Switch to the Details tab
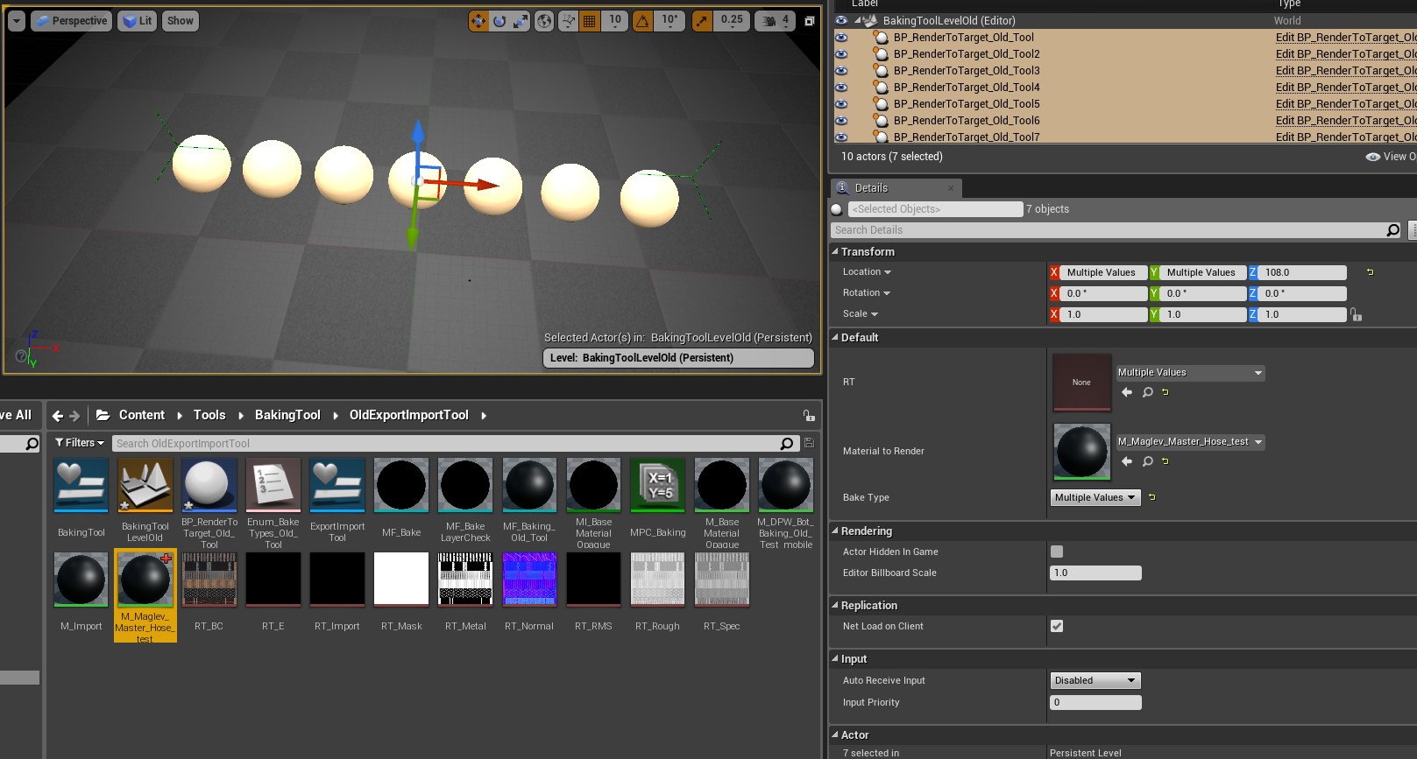This screenshot has height=759, width=1417. pyautogui.click(x=871, y=188)
